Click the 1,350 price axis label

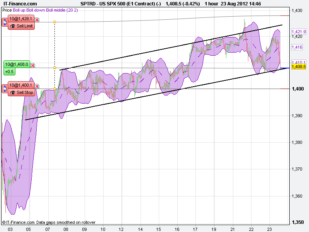pos(298,222)
